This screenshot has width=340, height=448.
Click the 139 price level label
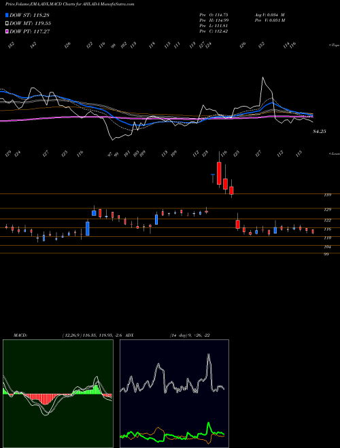(x=327, y=195)
